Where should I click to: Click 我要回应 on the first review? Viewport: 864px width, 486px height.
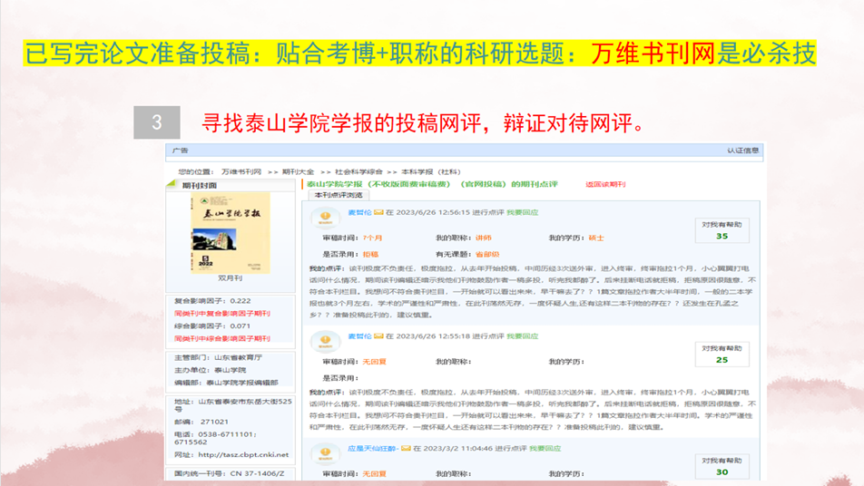[523, 213]
